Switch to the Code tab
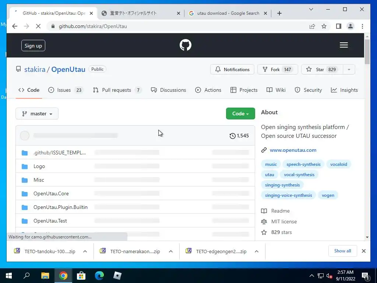Image resolution: width=377 pixels, height=283 pixels. (x=29, y=90)
